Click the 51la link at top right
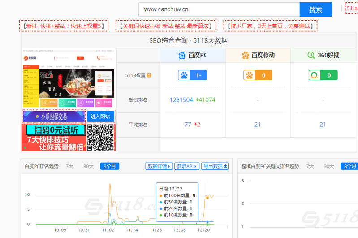The image size is (358, 238). pos(352,8)
